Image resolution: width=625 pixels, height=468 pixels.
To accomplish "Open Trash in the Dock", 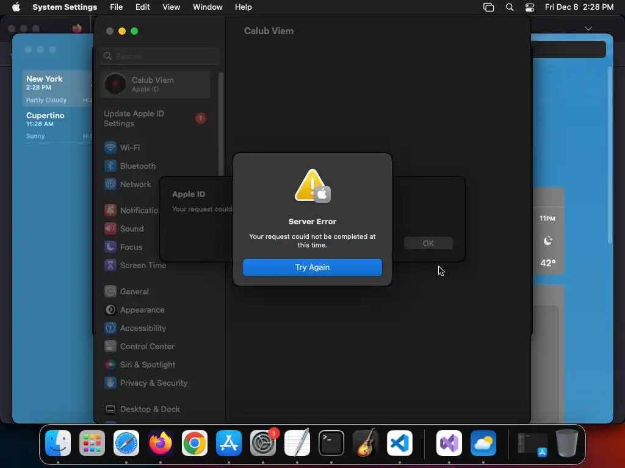I will [x=567, y=443].
